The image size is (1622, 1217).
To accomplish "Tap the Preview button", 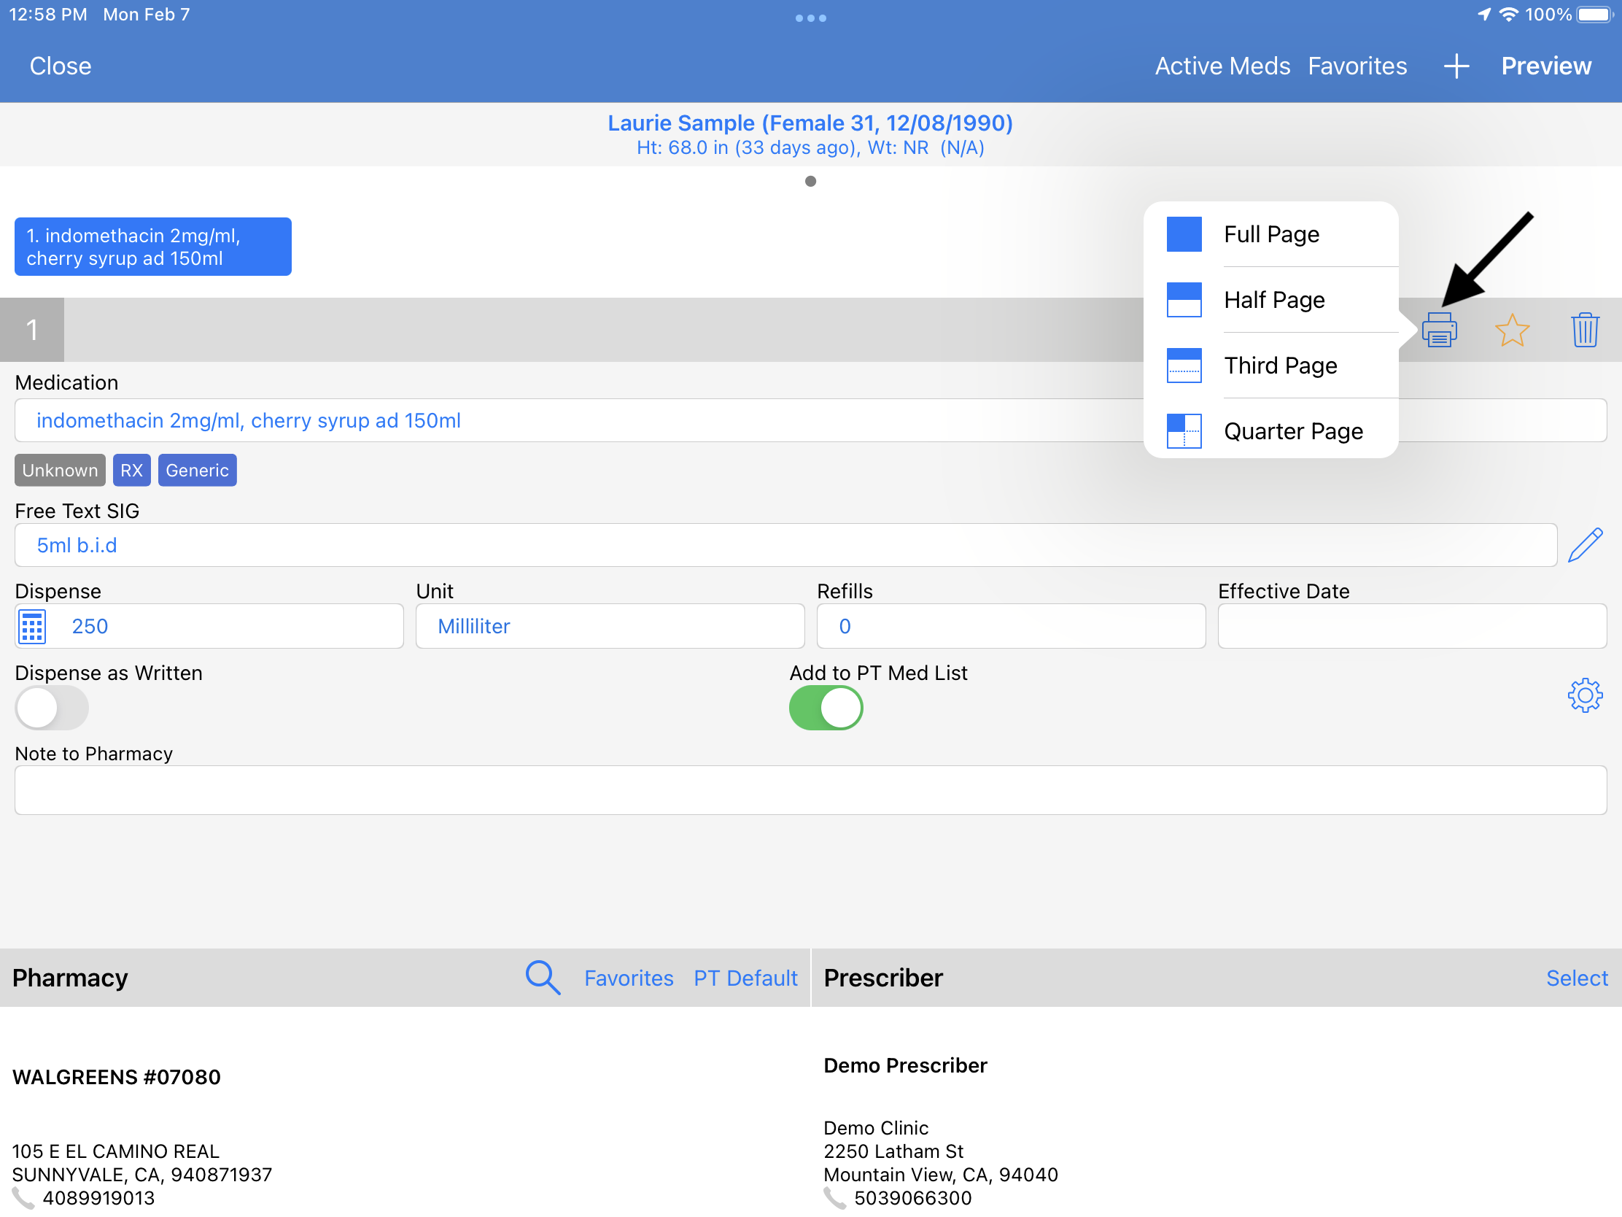I will click(1545, 66).
